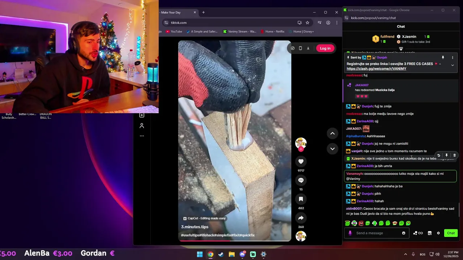Show hidden system tray icons

click(405, 254)
